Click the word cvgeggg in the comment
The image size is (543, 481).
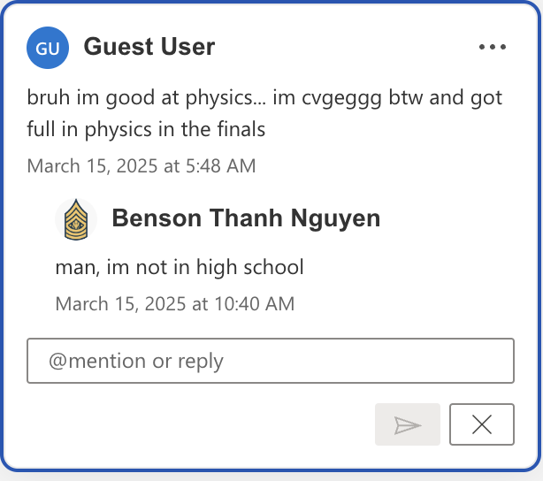(x=341, y=98)
